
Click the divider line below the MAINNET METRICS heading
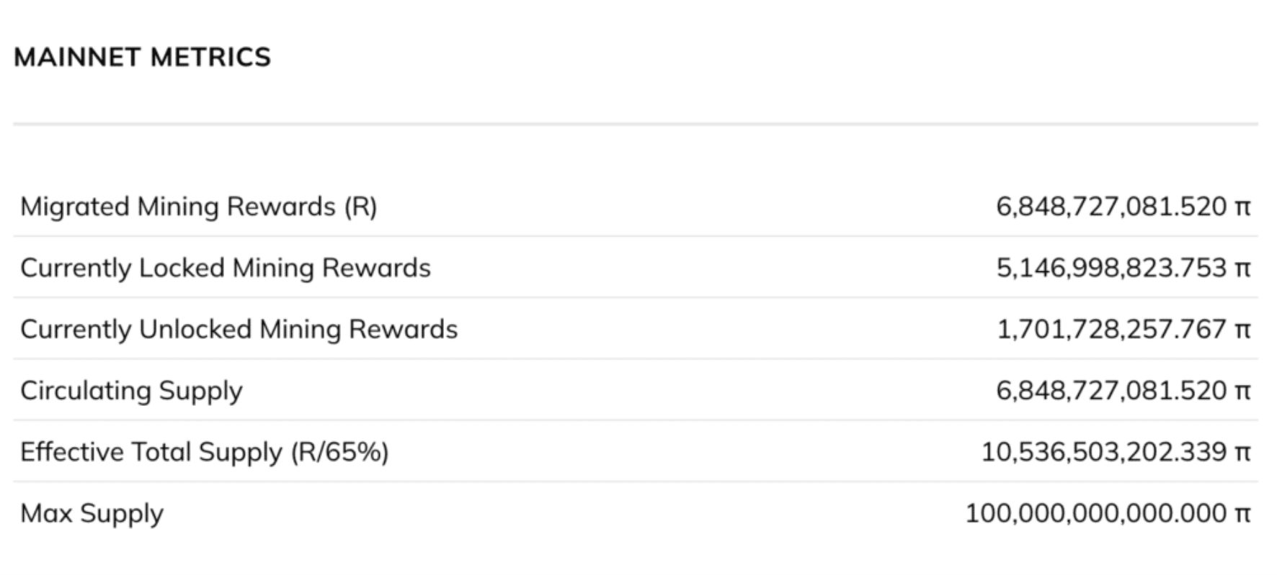635,124
